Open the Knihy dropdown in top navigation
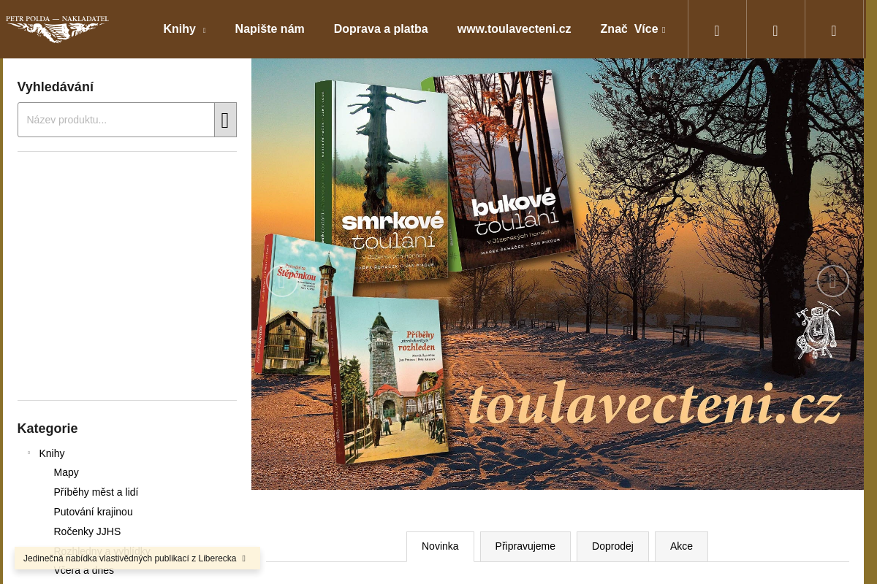 (x=184, y=29)
